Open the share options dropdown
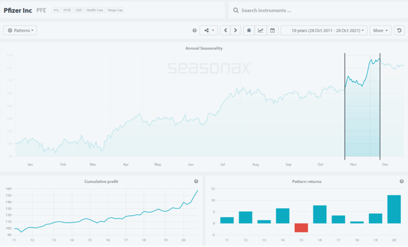Screen dimensions: 408x247 tap(209, 31)
